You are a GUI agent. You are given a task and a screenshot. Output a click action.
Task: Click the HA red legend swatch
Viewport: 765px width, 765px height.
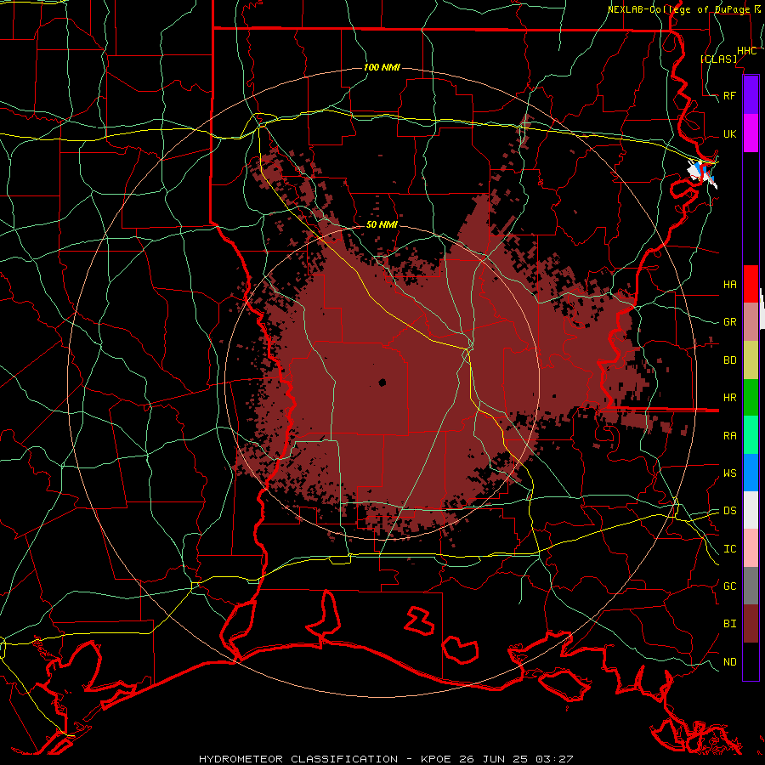click(x=751, y=284)
